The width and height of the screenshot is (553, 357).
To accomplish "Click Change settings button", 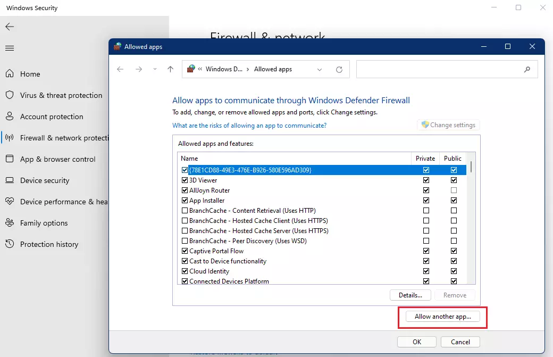I will tap(449, 125).
